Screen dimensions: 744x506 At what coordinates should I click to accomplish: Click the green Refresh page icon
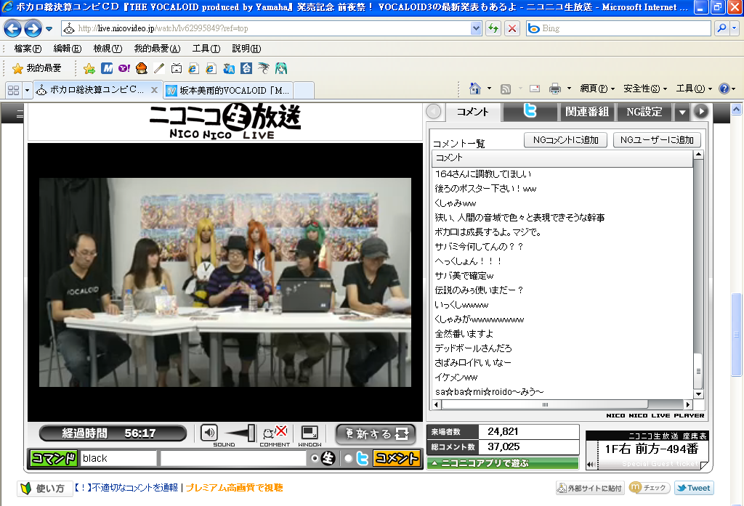pyautogui.click(x=493, y=28)
